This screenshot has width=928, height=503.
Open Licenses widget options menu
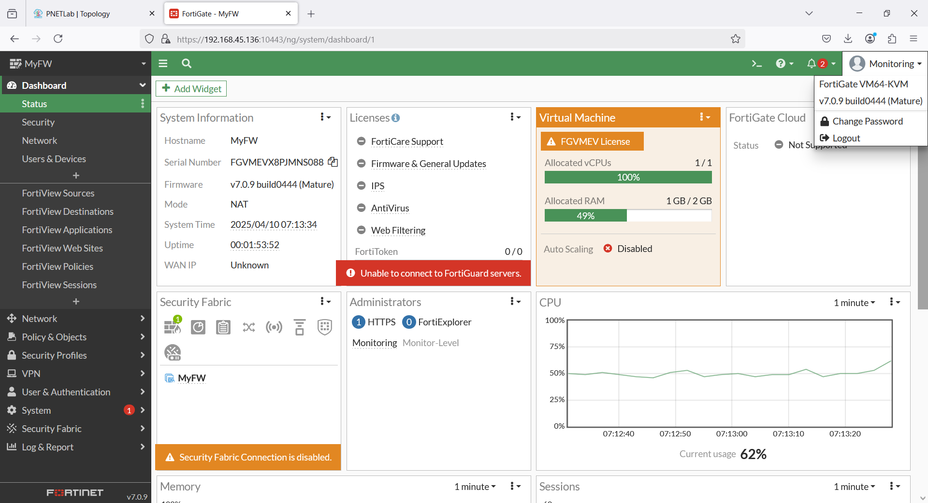(x=515, y=117)
